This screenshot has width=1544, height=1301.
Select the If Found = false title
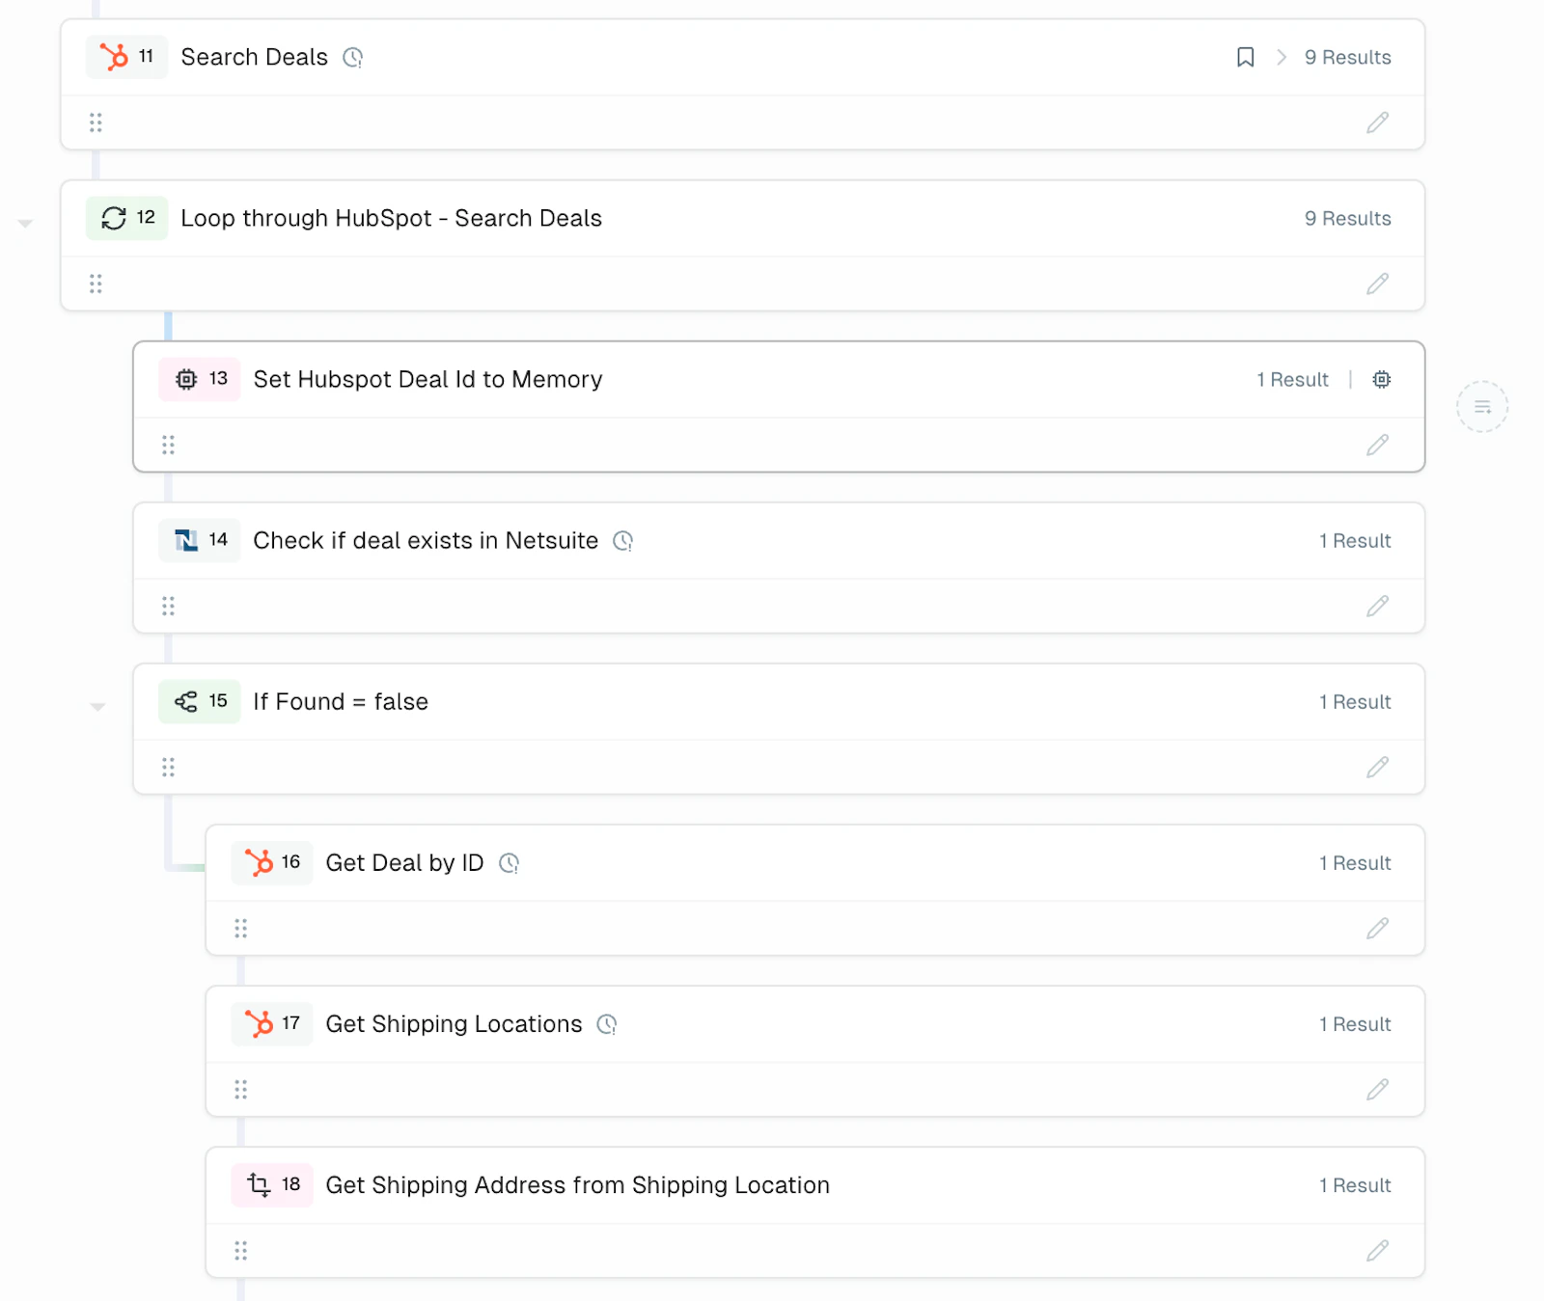click(x=341, y=701)
